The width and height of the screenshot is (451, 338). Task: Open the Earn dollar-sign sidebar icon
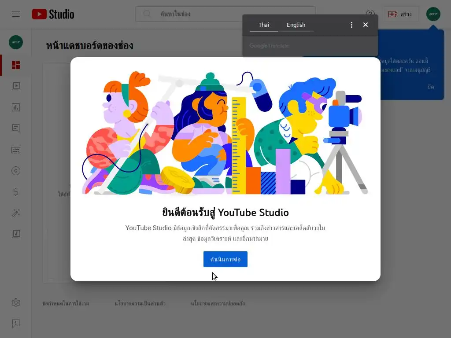coord(16,192)
